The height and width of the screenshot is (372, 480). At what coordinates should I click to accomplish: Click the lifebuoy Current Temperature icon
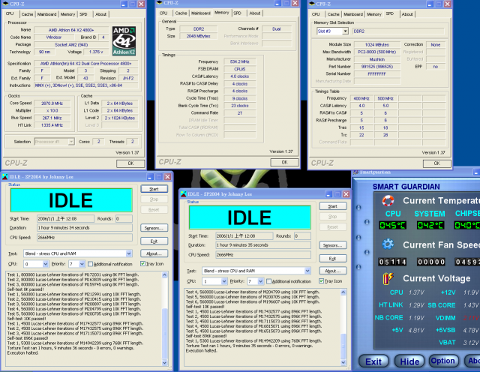pos(388,200)
